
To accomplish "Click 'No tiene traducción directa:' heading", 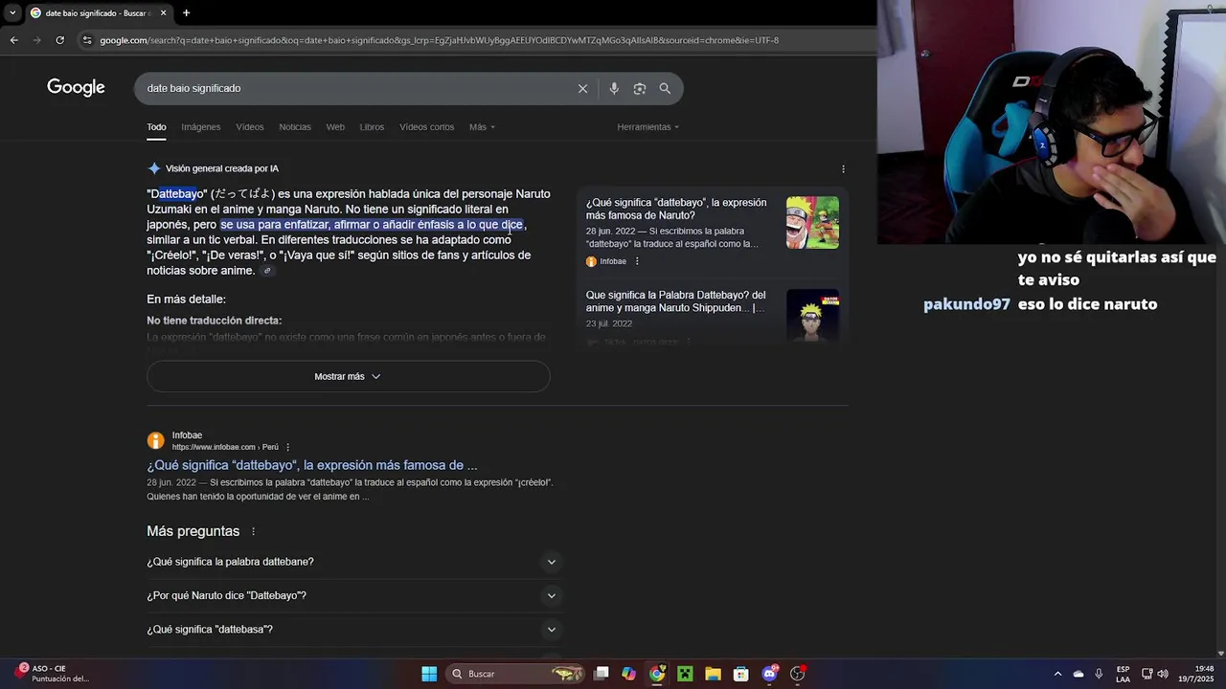I will (214, 321).
